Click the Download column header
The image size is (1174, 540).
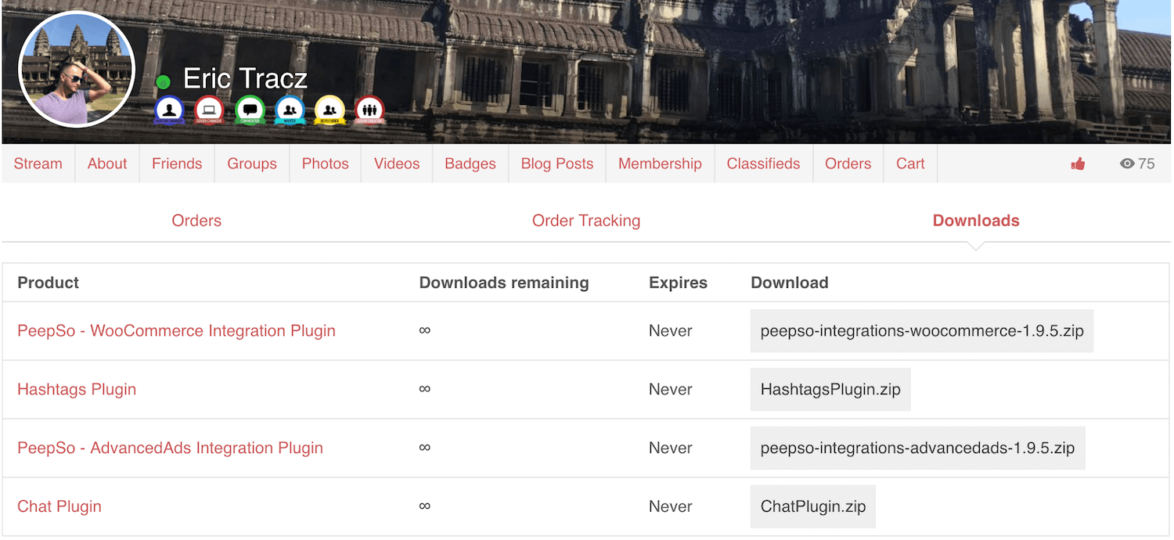click(789, 283)
